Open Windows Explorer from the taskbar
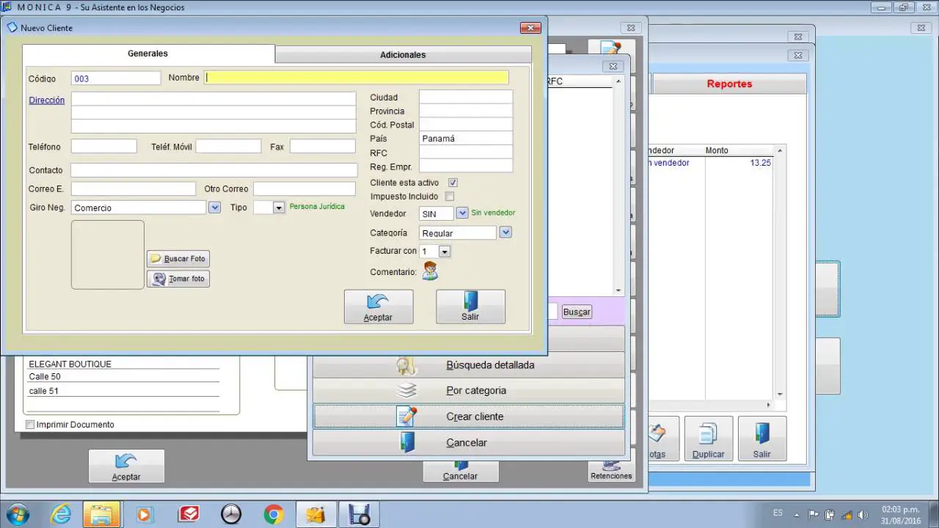939x528 pixels. 101,514
